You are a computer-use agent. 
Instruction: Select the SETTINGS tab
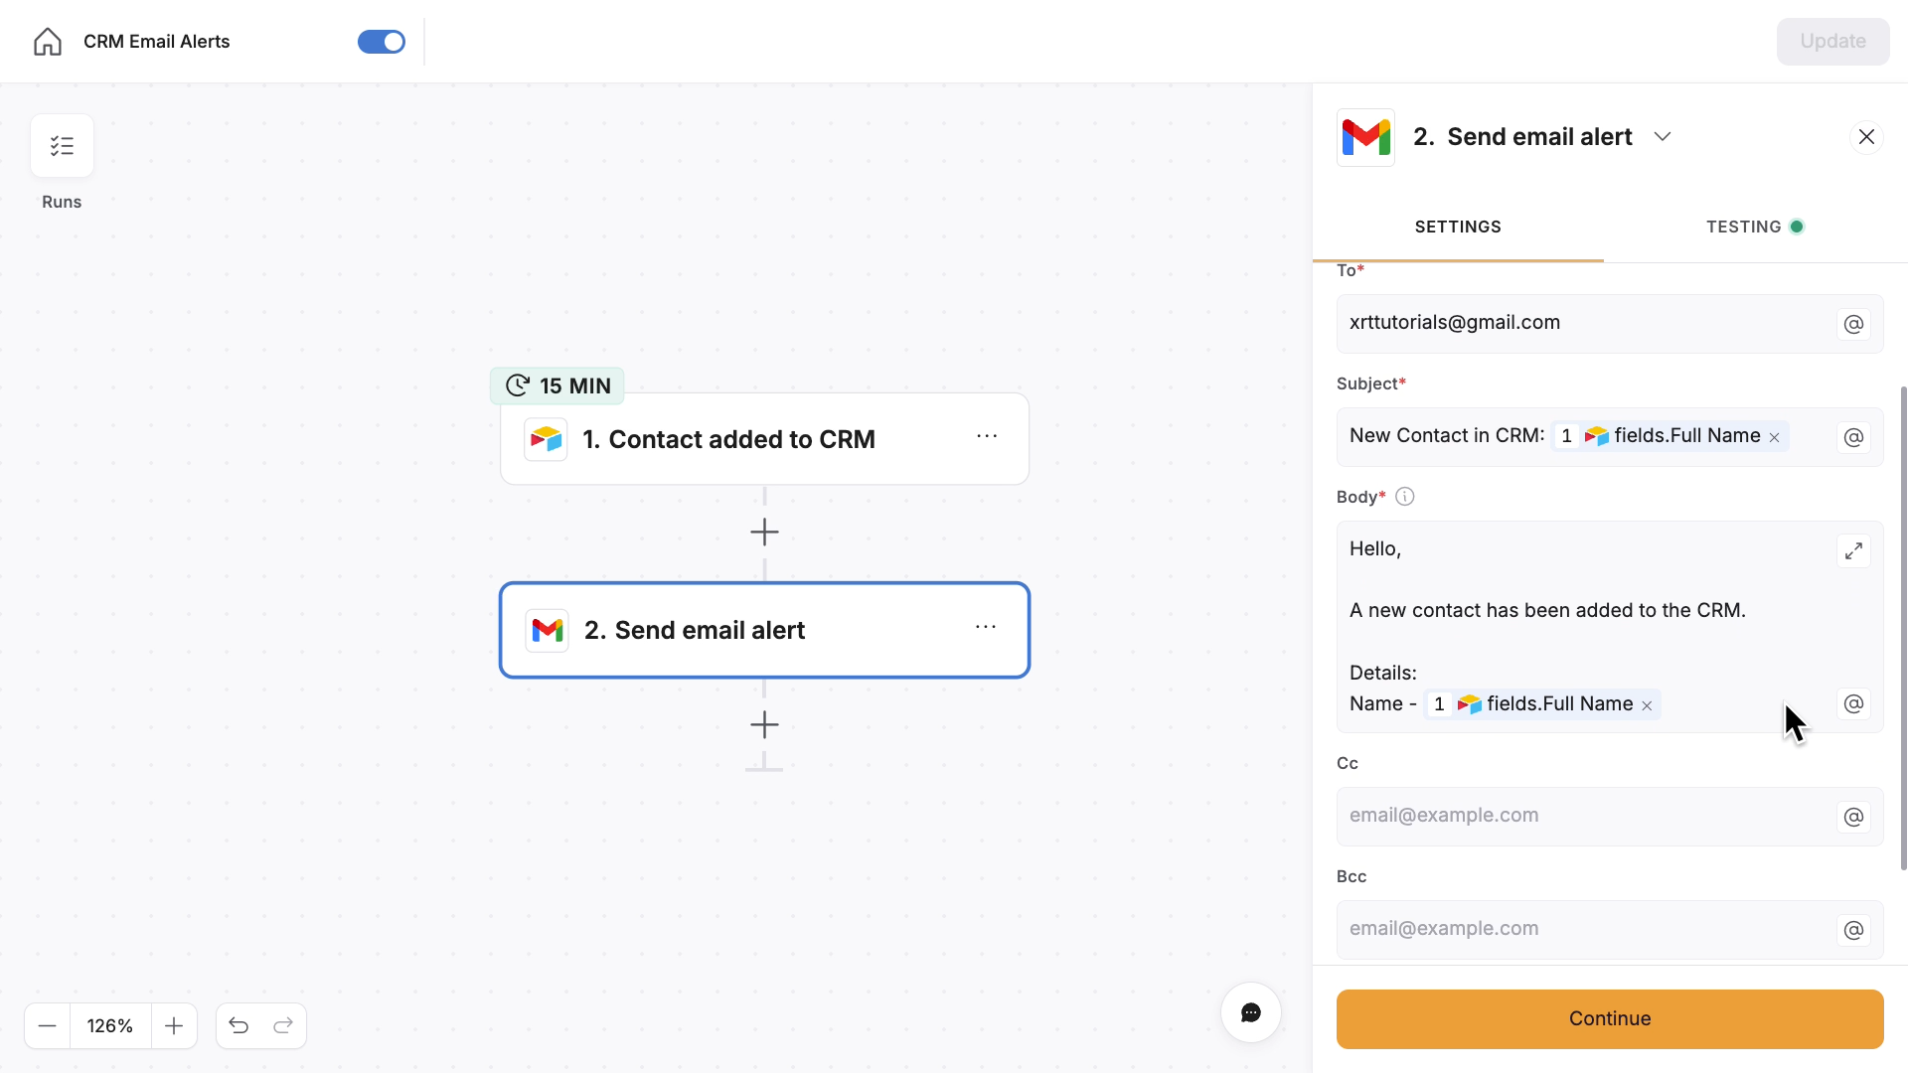(x=1458, y=226)
